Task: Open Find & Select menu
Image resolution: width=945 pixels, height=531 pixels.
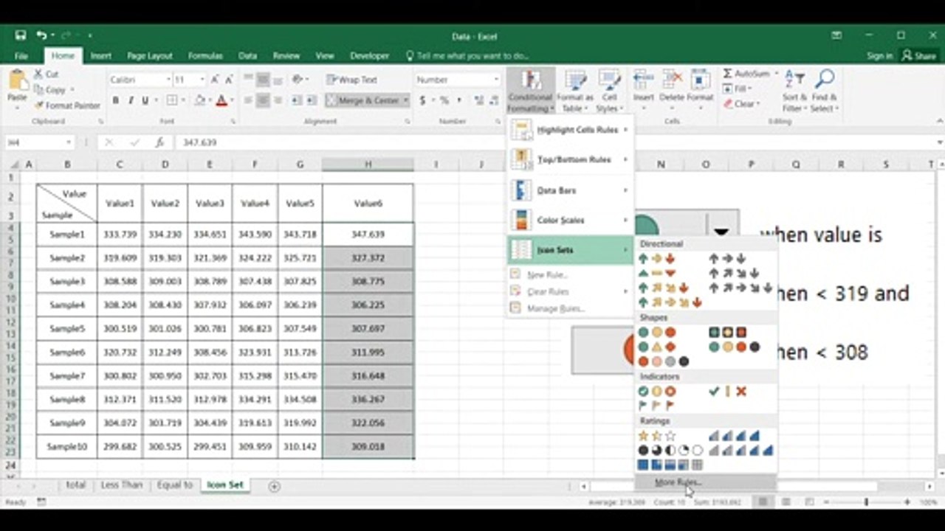Action: (825, 91)
